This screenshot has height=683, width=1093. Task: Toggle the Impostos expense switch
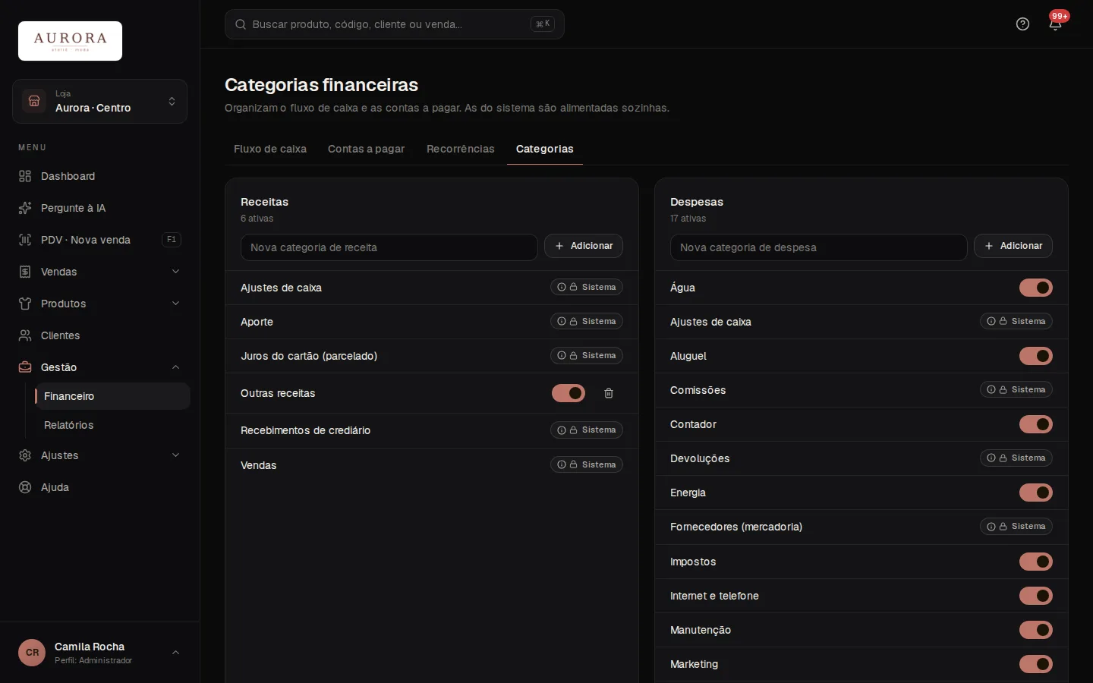coord(1036,562)
